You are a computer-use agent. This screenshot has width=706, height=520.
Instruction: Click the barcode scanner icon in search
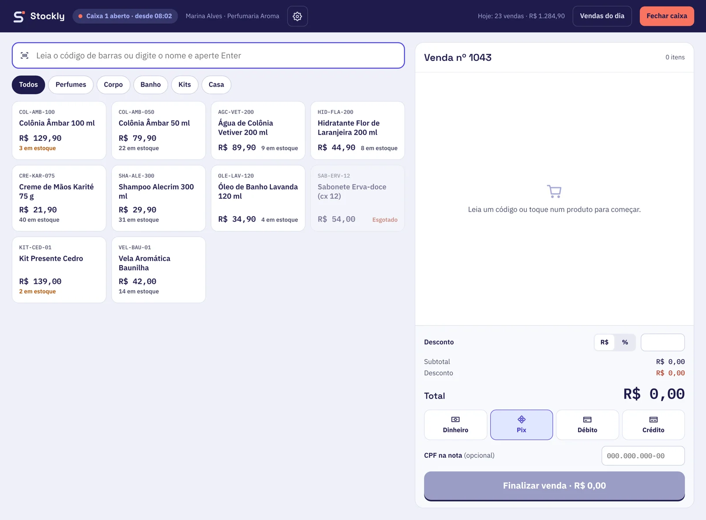[25, 56]
